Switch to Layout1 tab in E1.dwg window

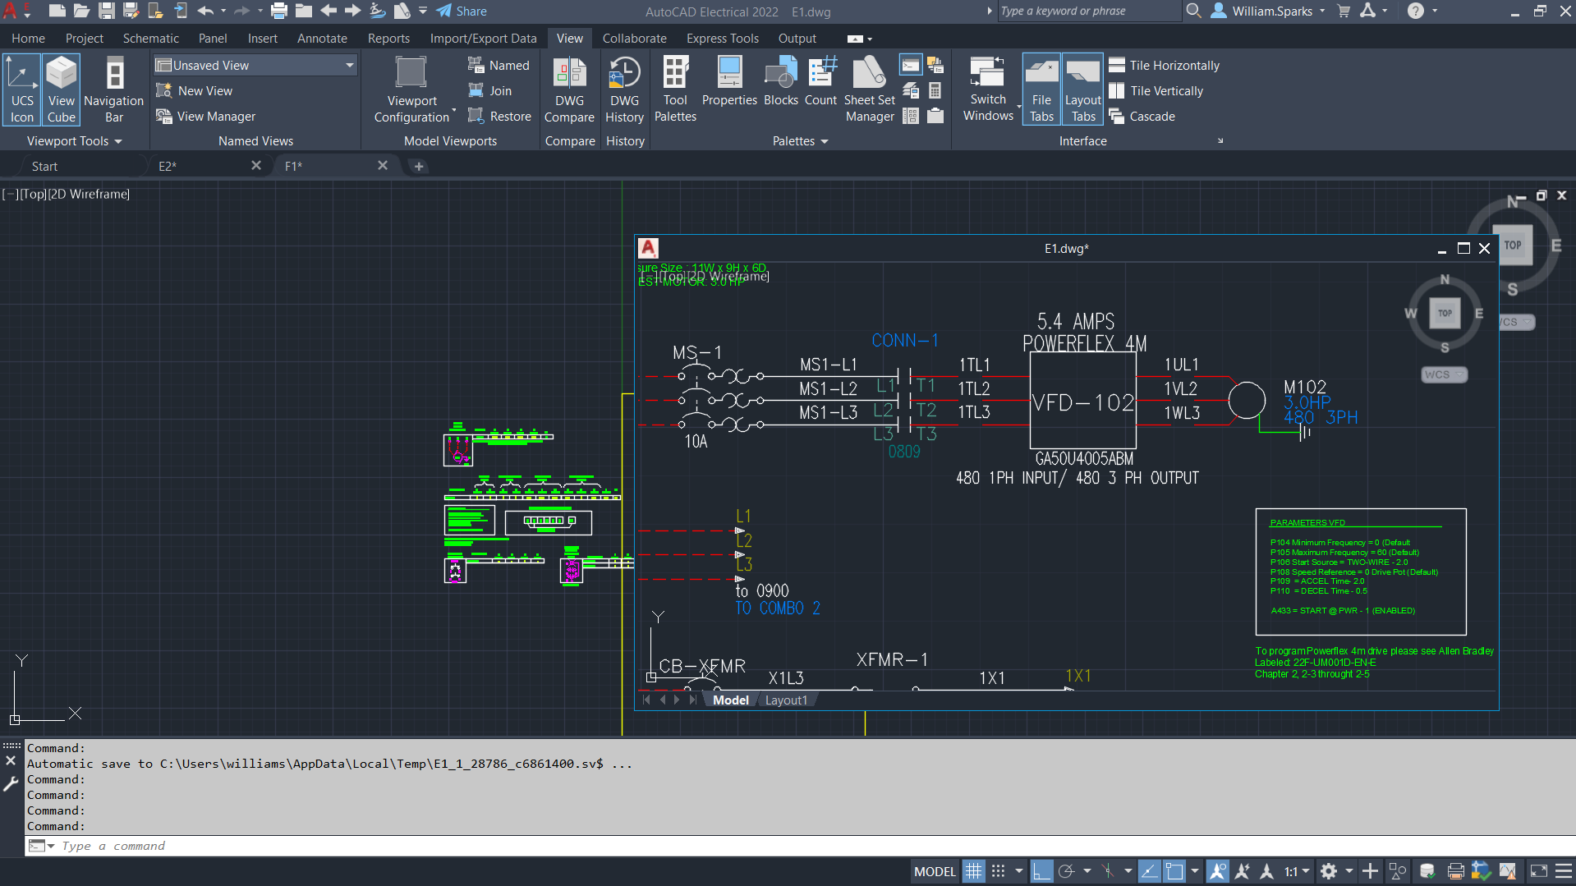[x=786, y=700]
